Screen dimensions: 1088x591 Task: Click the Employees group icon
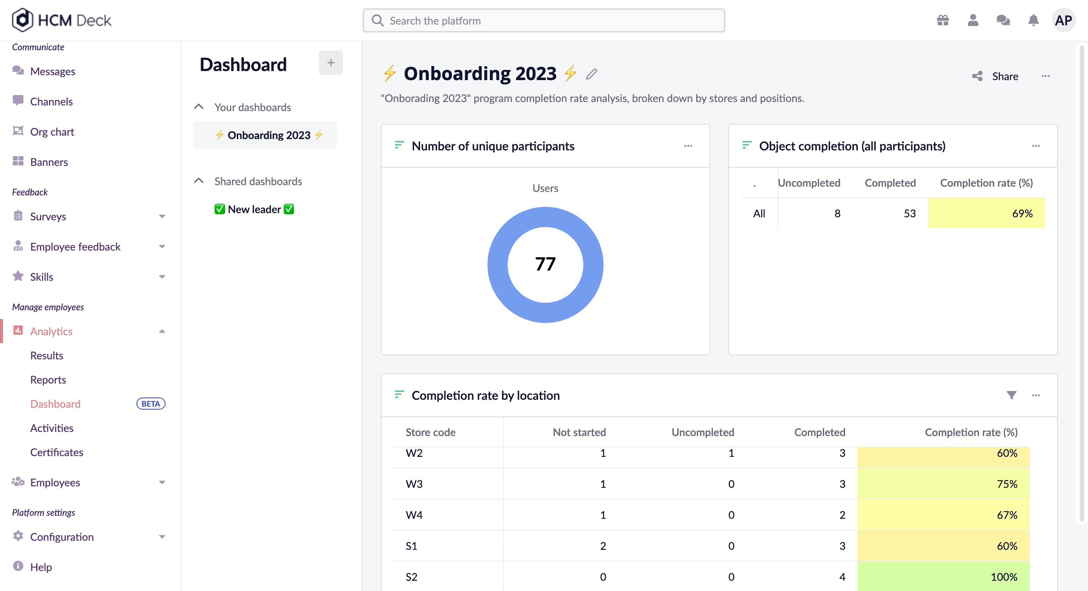point(18,481)
